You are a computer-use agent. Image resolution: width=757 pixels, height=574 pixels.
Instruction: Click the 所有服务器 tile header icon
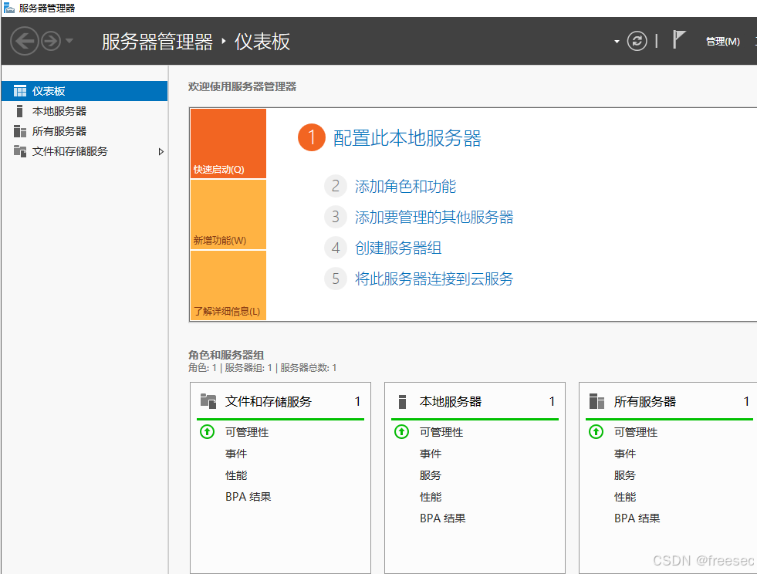[x=596, y=401]
